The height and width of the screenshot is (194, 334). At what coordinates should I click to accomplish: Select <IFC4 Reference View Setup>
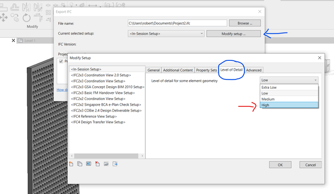click(94, 116)
